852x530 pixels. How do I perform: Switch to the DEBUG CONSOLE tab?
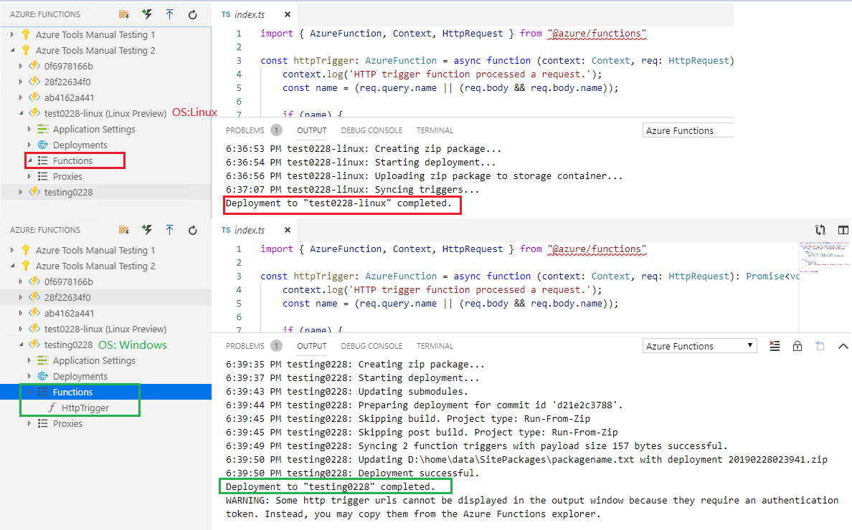click(371, 130)
